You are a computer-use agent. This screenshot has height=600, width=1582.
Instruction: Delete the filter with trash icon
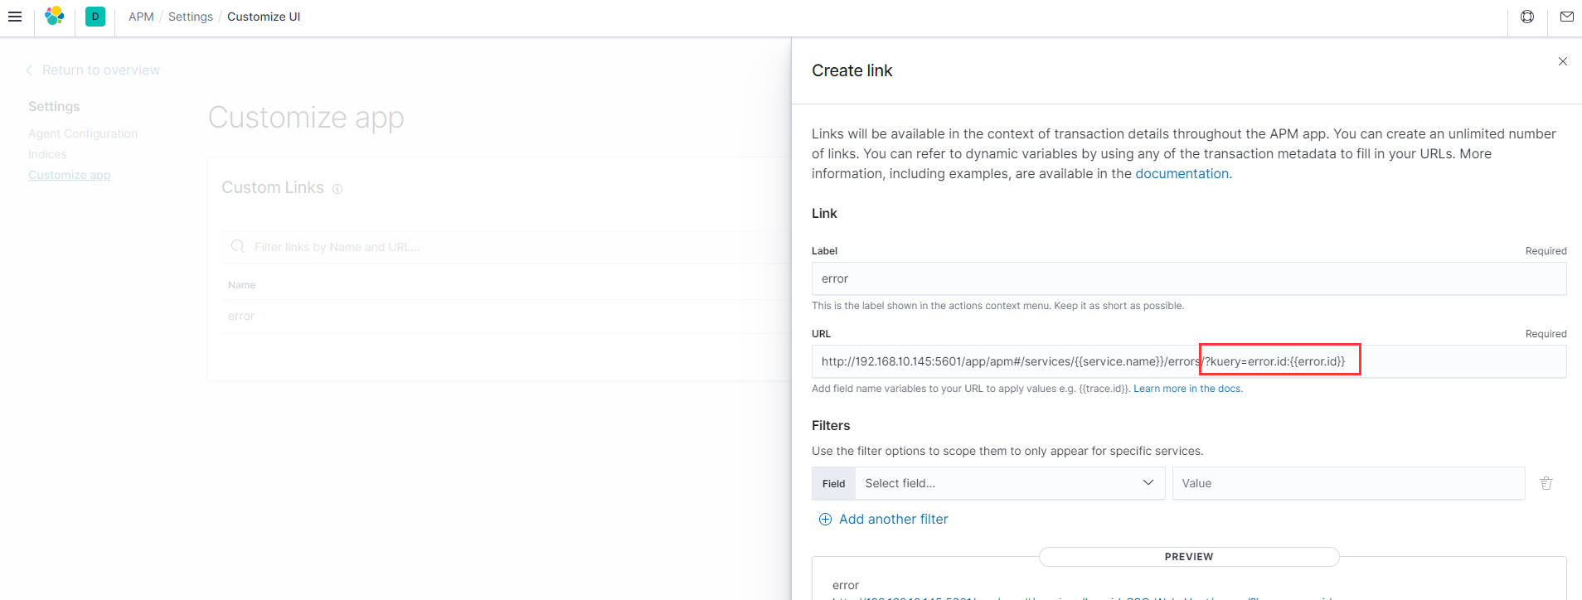(1546, 483)
